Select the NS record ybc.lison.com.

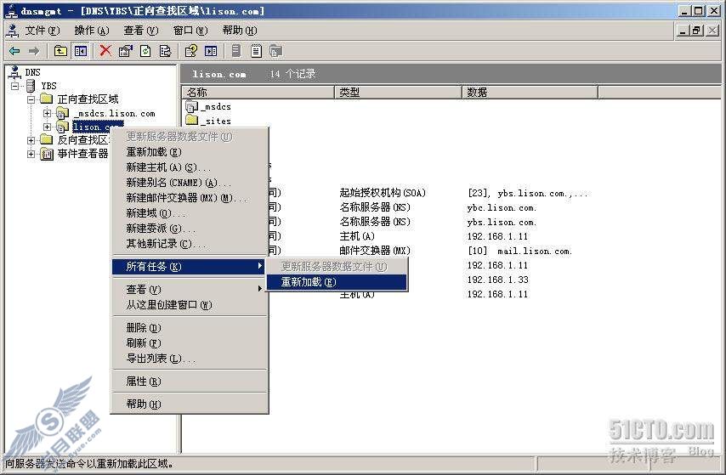tap(502, 207)
